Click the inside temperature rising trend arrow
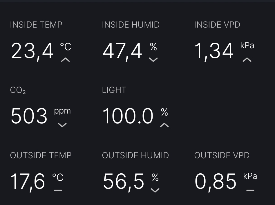Image resolution: width=275 pixels, height=205 pixels. [66, 60]
